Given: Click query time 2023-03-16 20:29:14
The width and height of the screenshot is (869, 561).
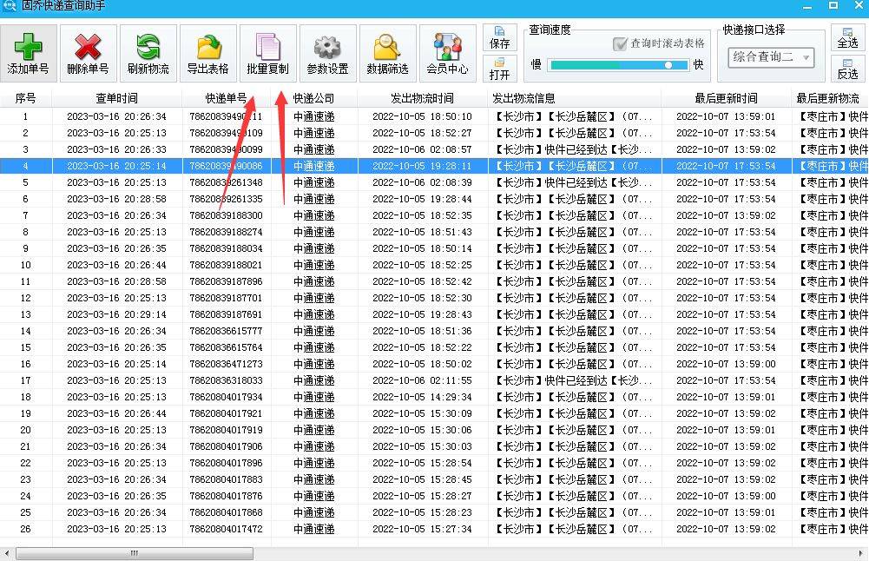Looking at the screenshot, I should pos(116,314).
